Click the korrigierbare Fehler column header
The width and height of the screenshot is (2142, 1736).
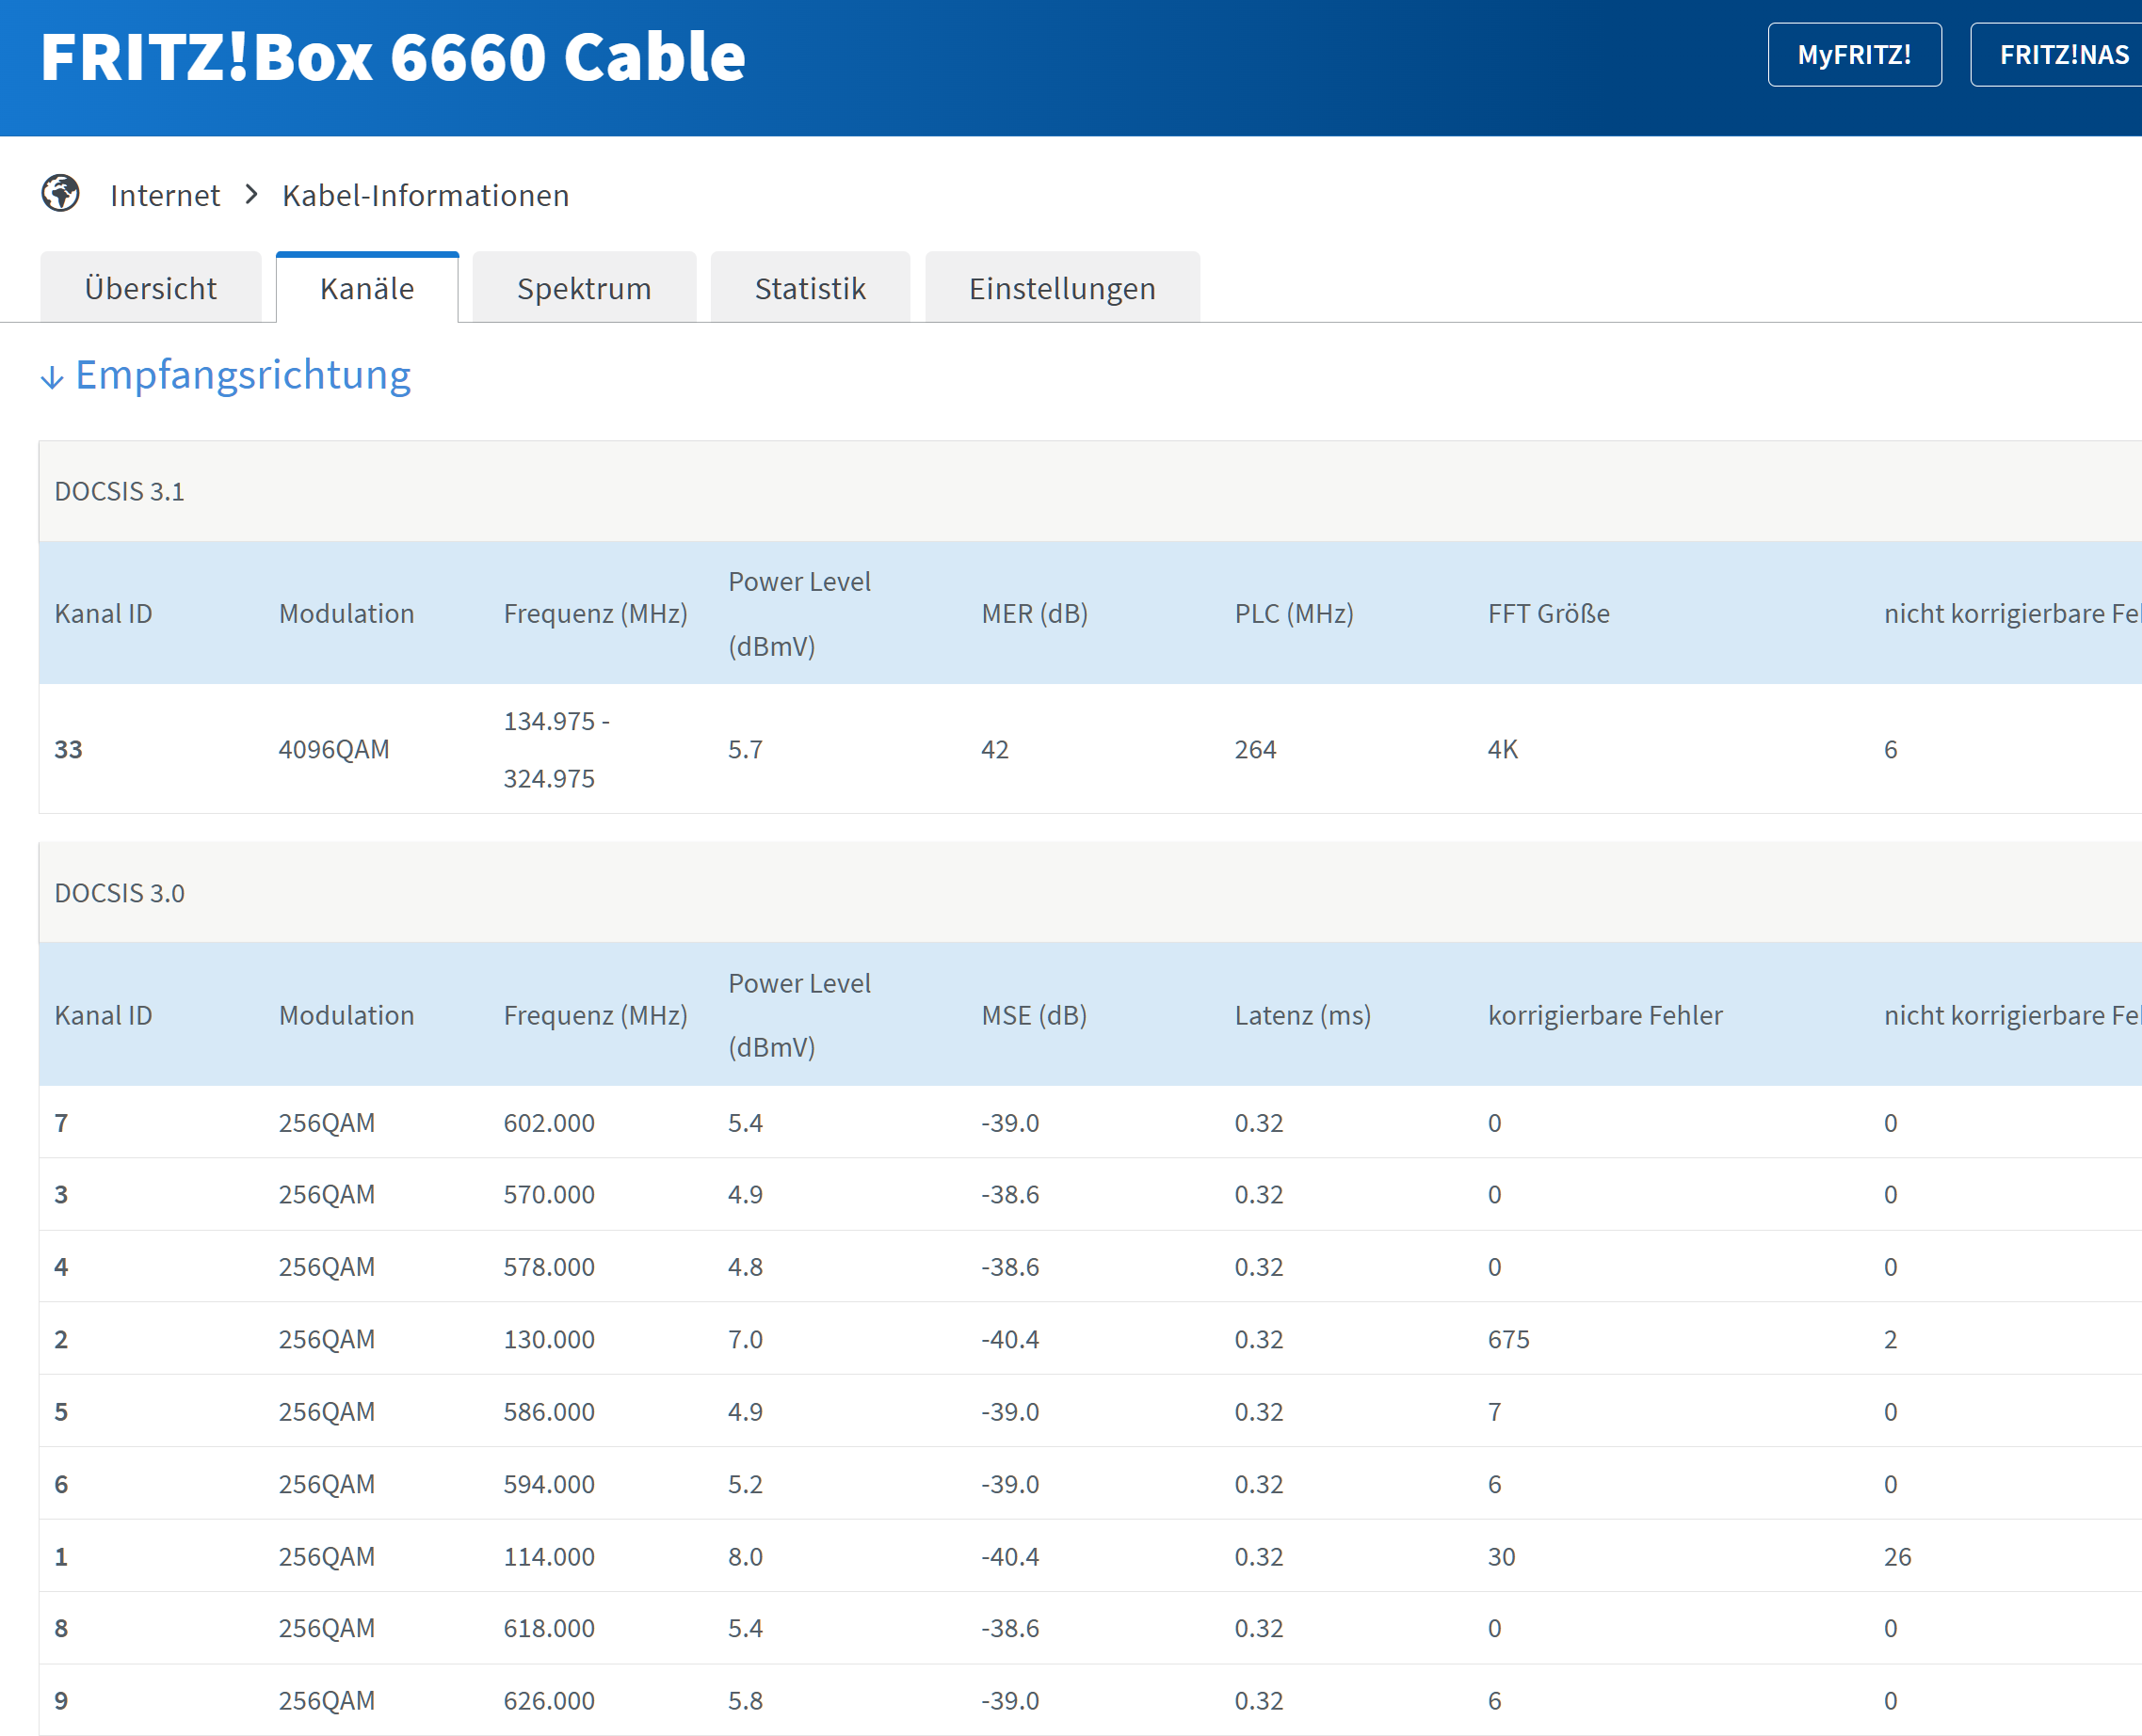(x=1604, y=1016)
